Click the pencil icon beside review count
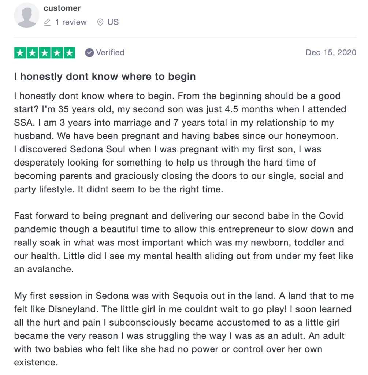Viewport: 368px width, 375px height. click(x=47, y=22)
